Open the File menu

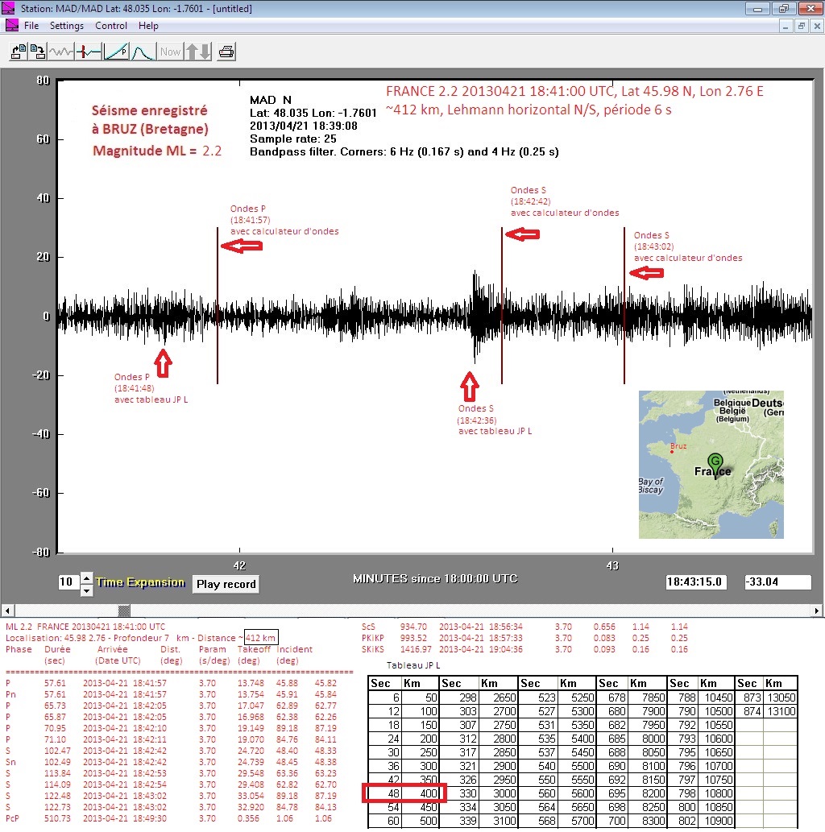[31, 26]
